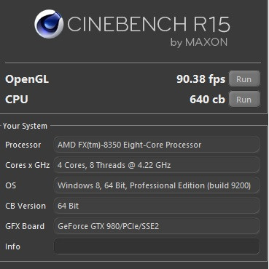Screen dimensions: 269x269
Task: Click the by MAXON subtitle
Action: [x=199, y=42]
